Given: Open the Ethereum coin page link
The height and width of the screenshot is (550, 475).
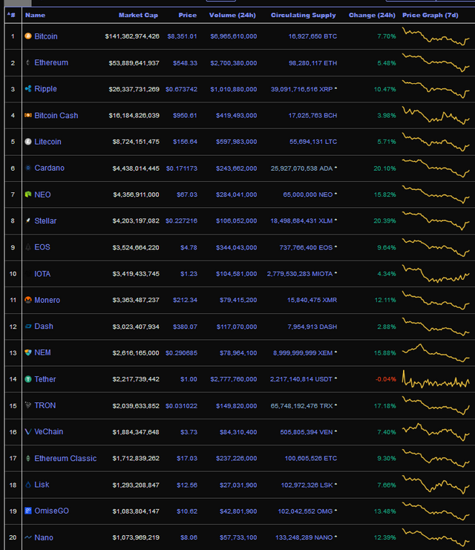Looking at the screenshot, I should click(51, 62).
